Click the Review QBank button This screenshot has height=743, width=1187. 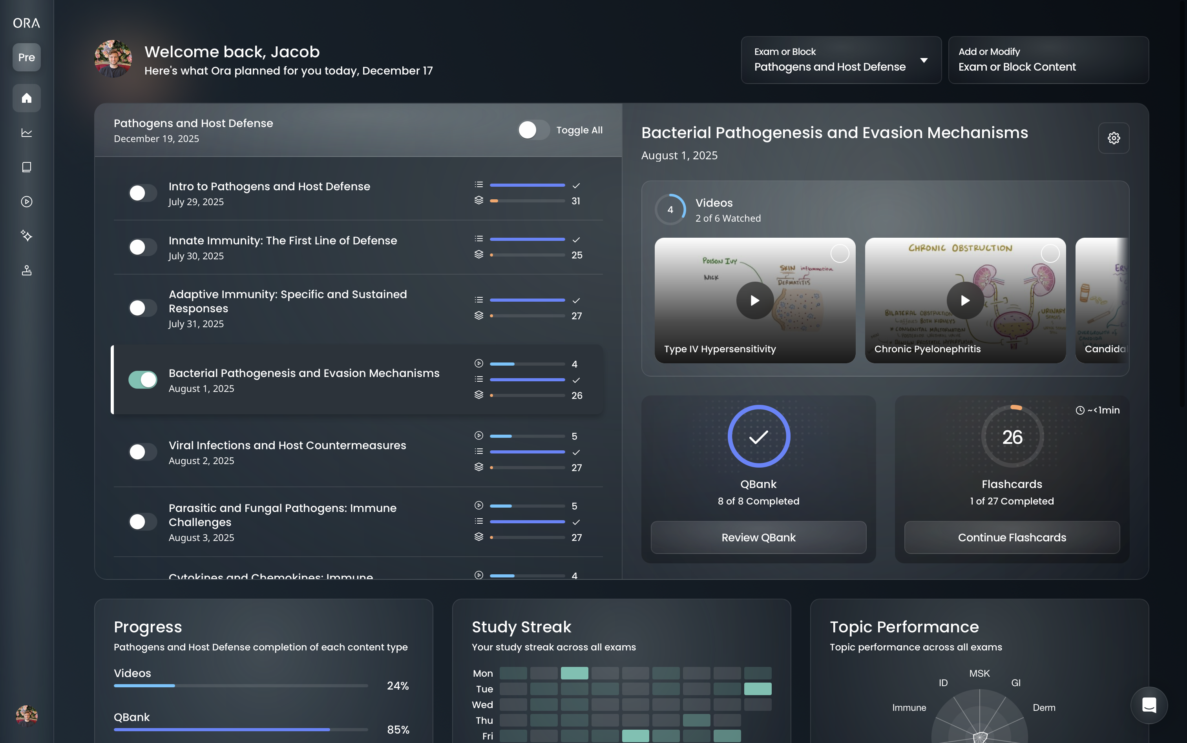[758, 537]
